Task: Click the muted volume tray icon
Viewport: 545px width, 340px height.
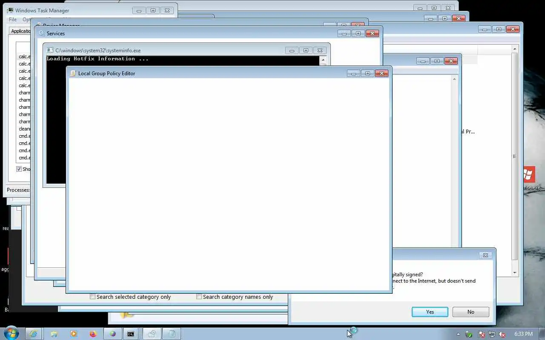Action: [502, 334]
